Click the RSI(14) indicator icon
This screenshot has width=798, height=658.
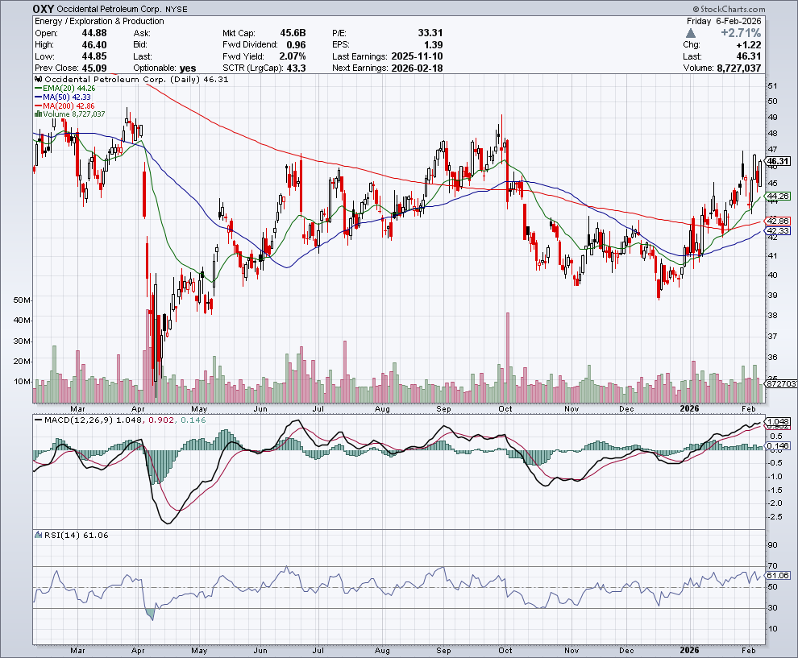point(39,535)
